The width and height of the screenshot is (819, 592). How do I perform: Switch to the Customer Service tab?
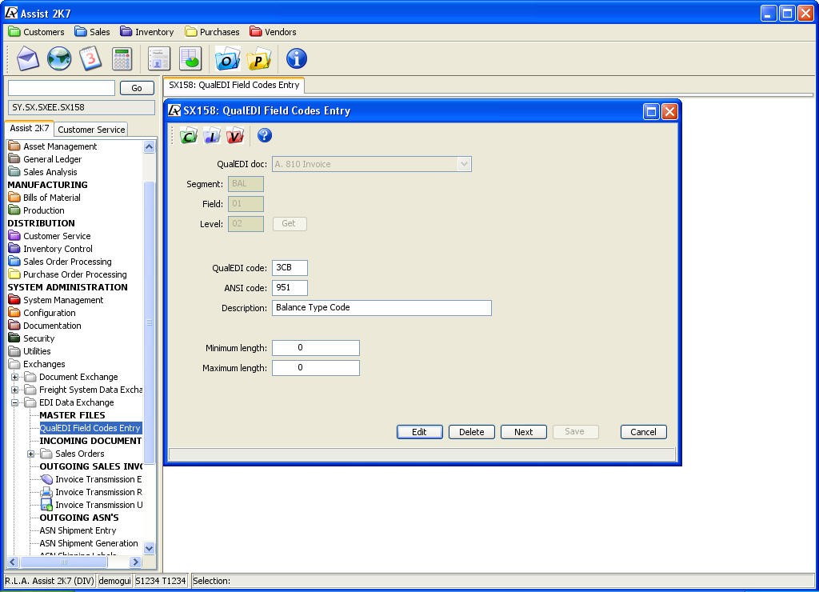[91, 130]
